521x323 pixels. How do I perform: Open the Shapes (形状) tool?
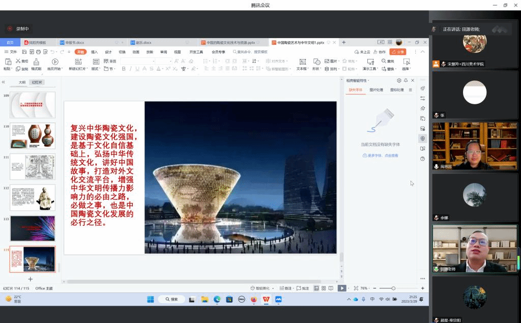click(x=316, y=64)
